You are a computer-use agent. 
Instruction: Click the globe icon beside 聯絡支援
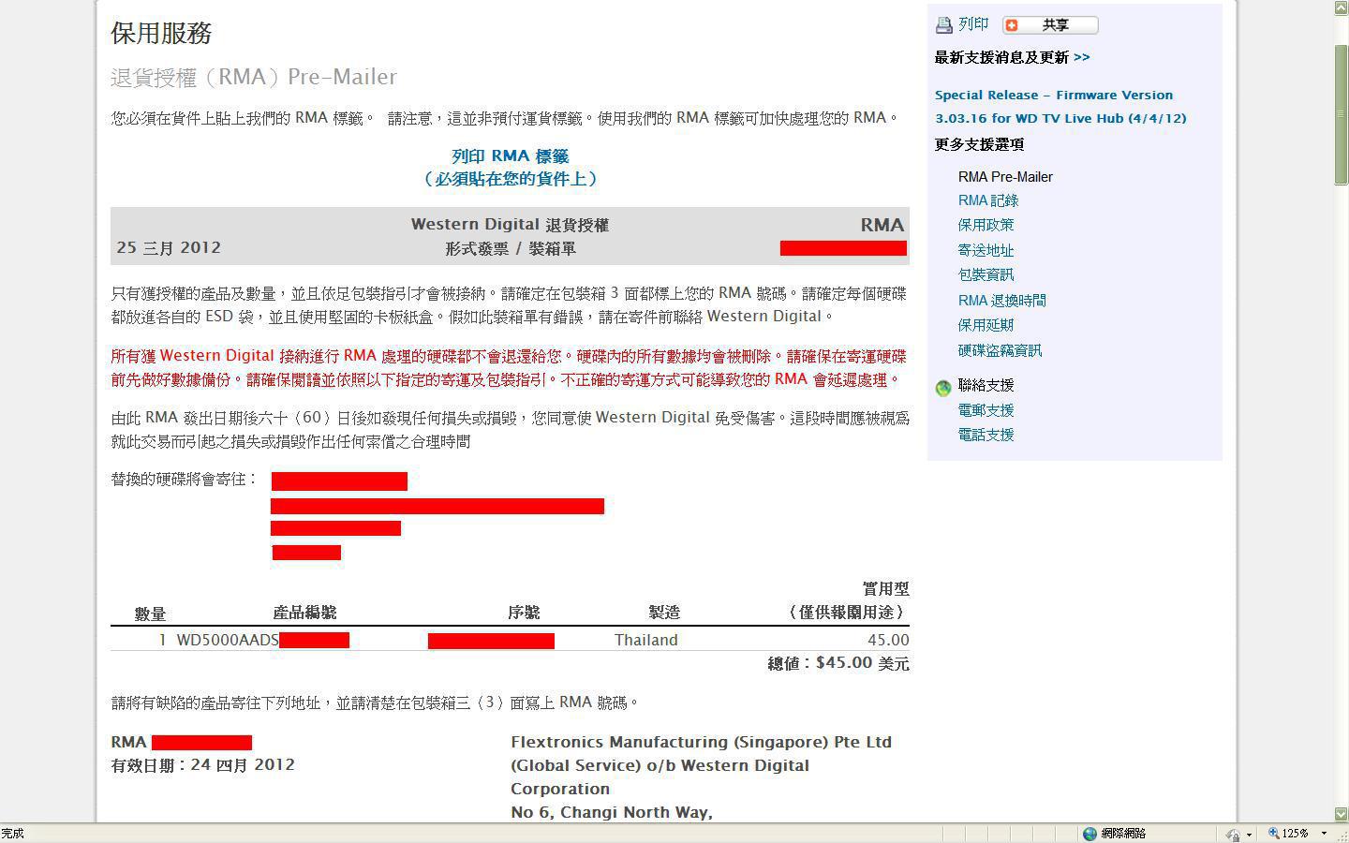(x=943, y=387)
